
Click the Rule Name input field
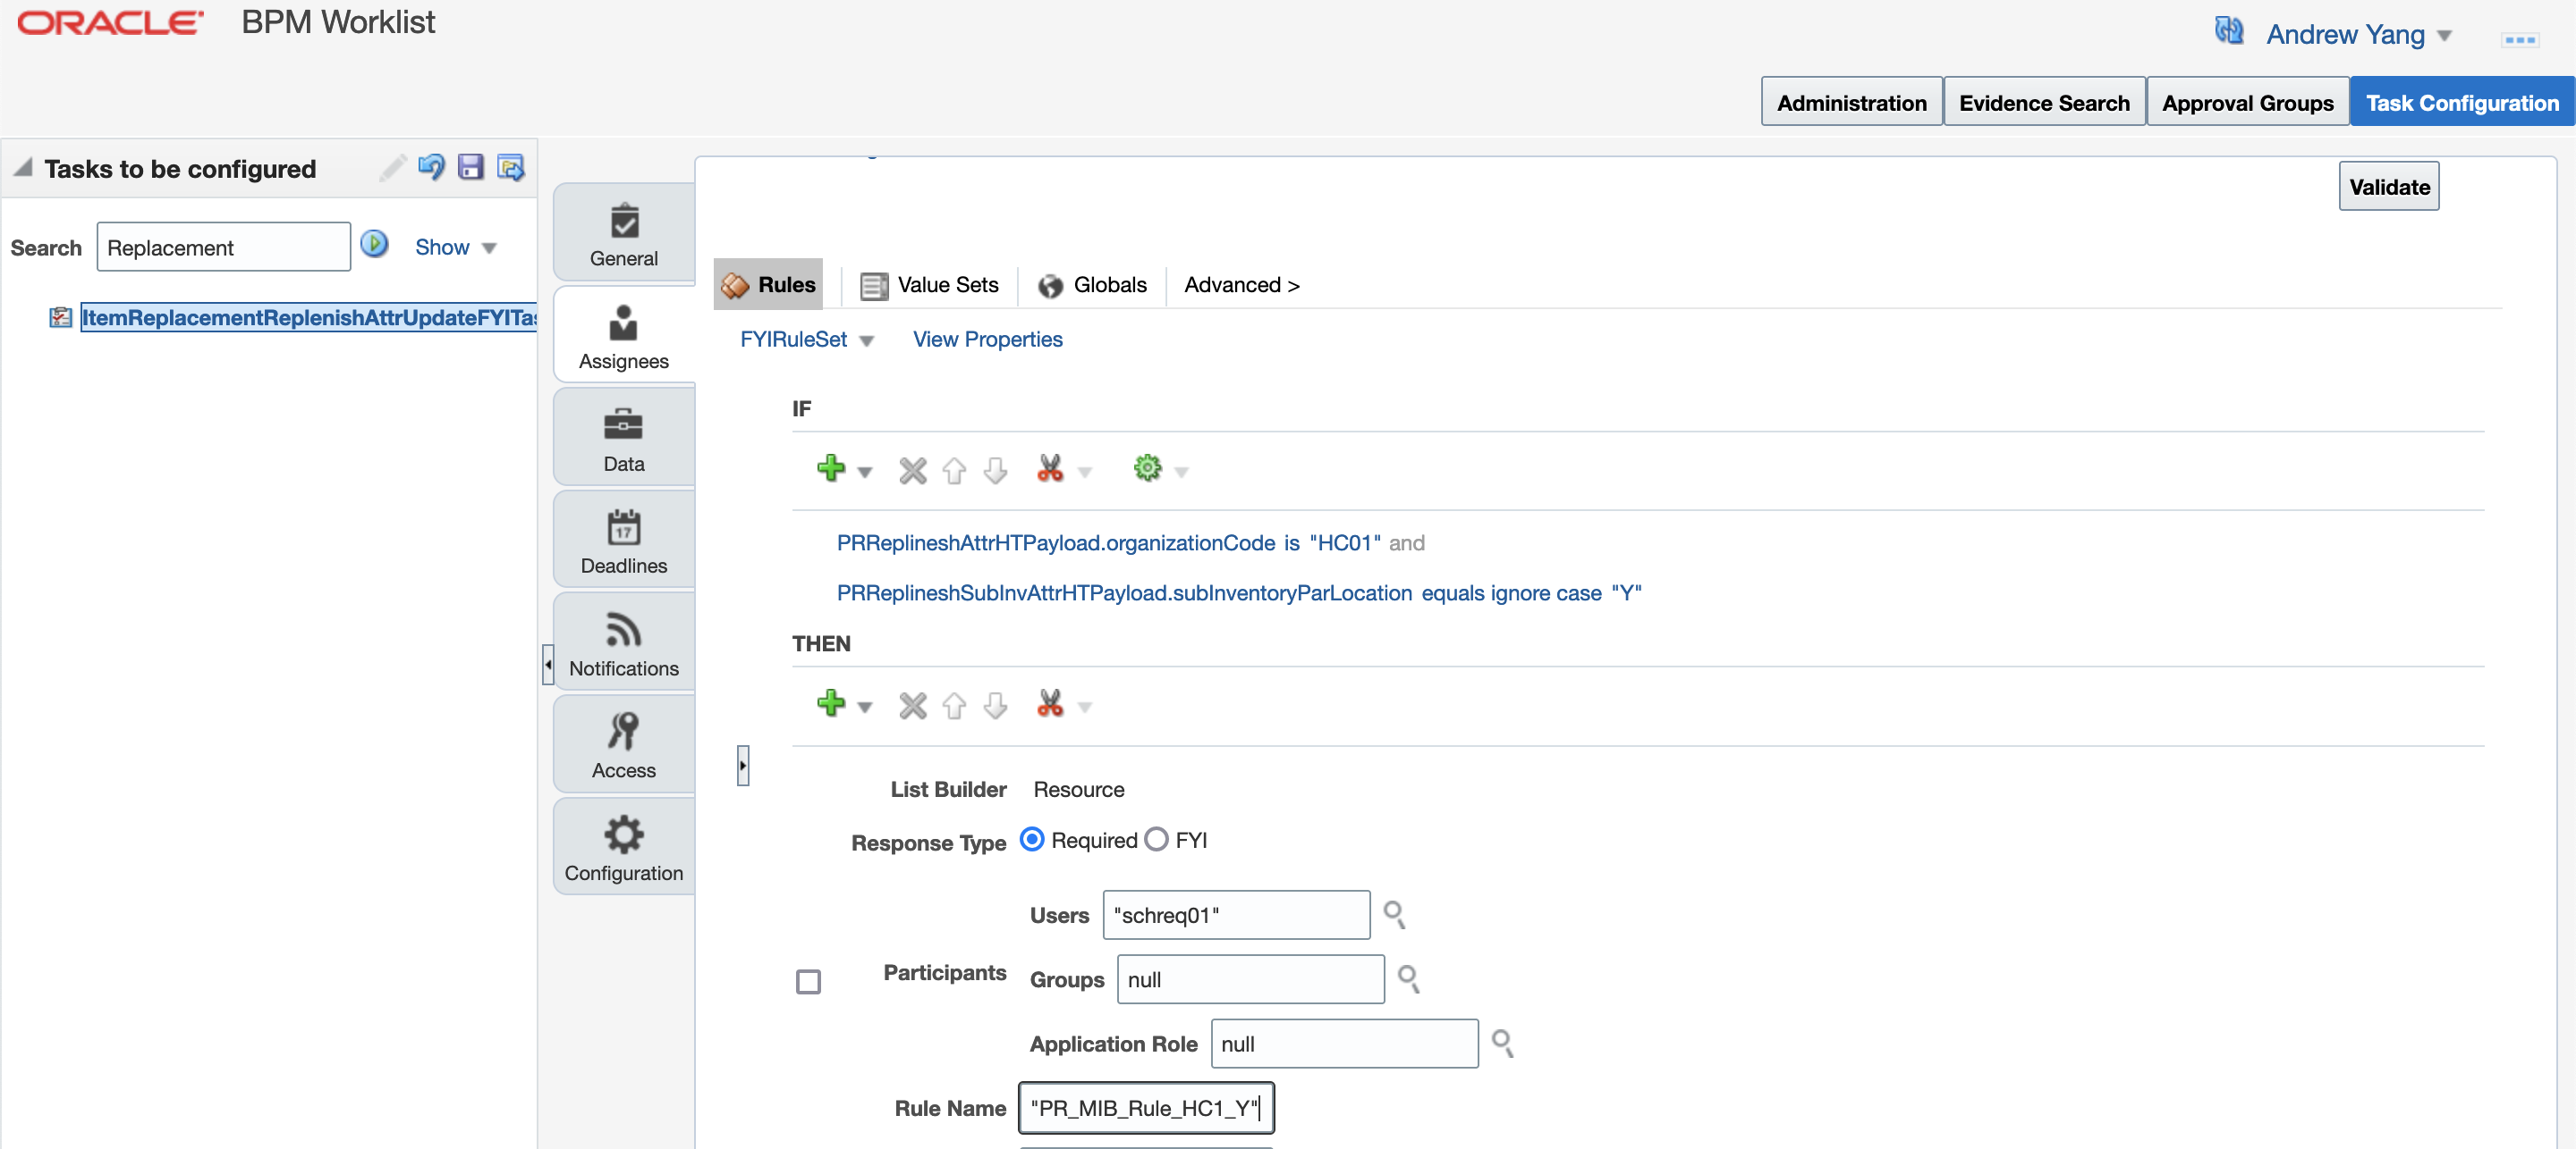[1145, 1107]
